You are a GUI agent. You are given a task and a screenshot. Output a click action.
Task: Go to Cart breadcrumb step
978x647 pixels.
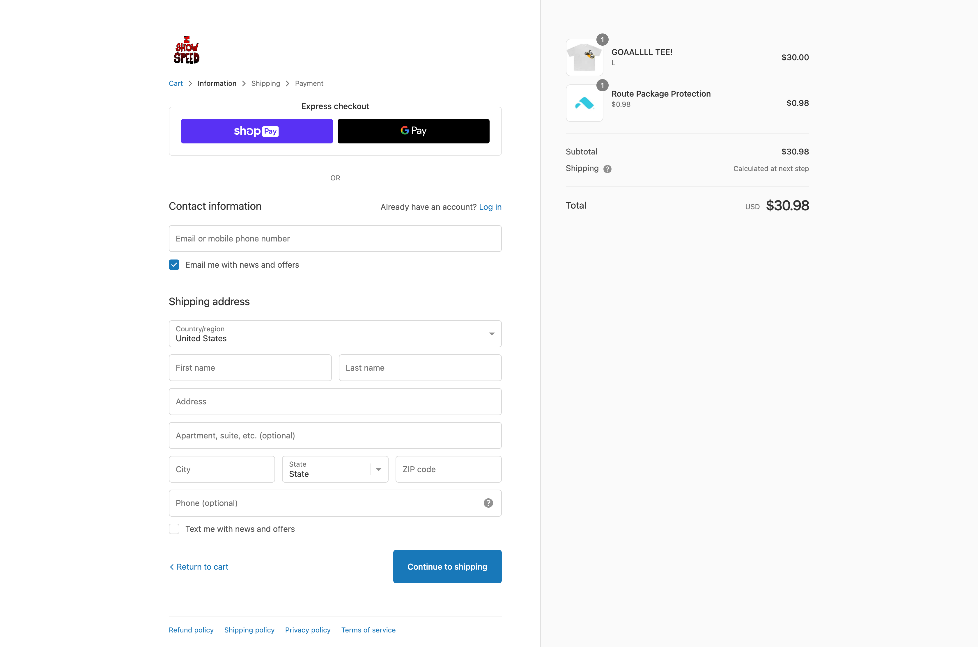tap(176, 83)
